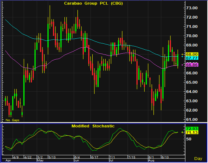Click the green 72.93 stochastic value label

coord(192,129)
